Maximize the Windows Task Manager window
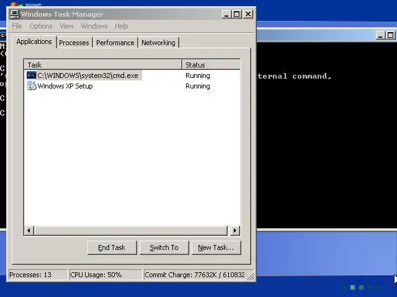Image resolution: width=397 pixels, height=297 pixels. point(237,14)
